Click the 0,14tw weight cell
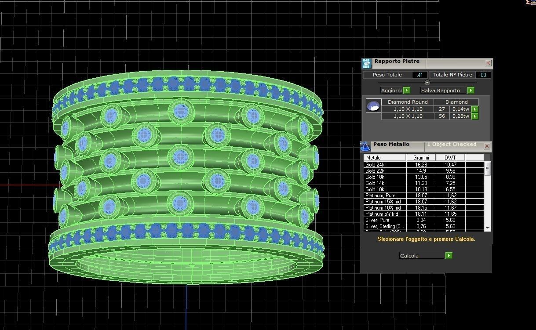This screenshot has width=536, height=330. 460,109
